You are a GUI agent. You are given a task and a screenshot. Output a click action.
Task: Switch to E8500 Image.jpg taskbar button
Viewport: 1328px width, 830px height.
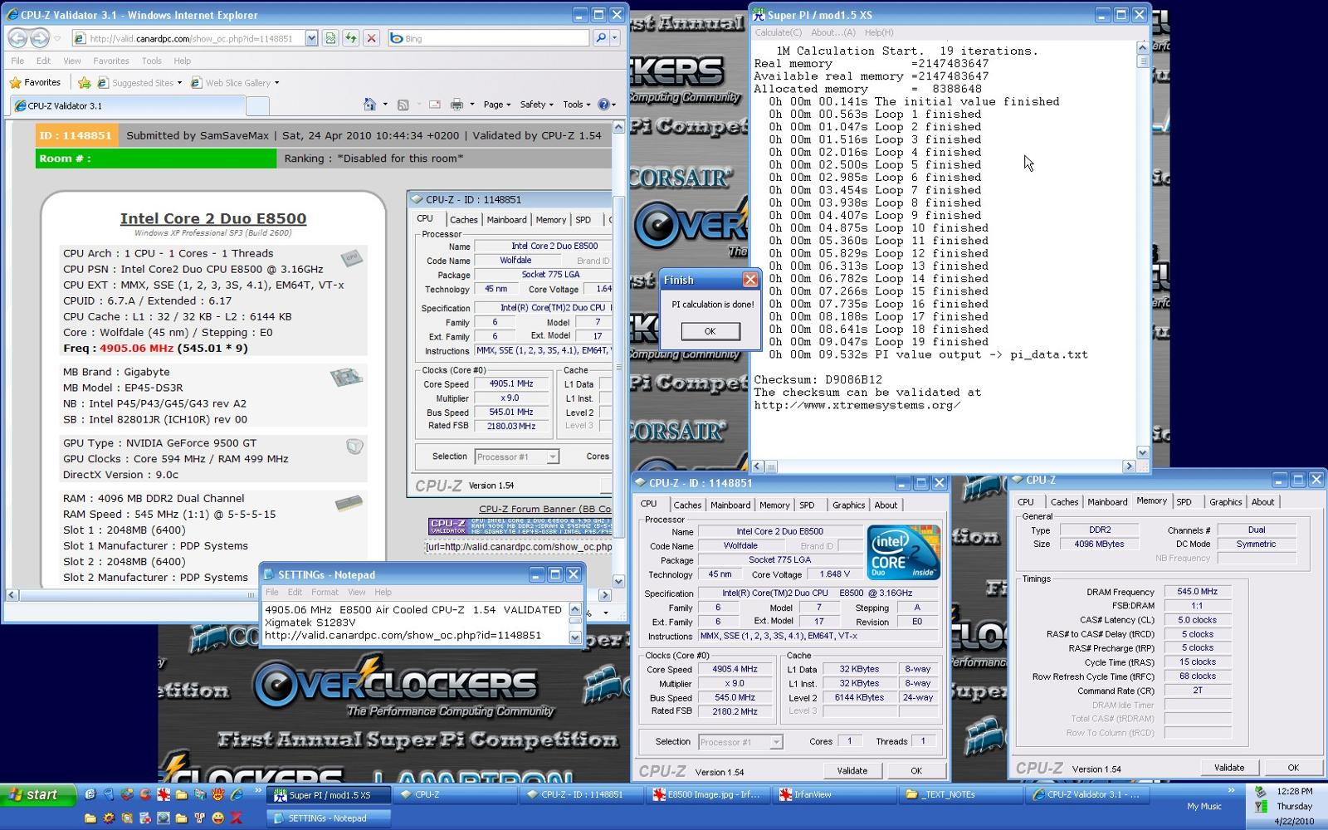708,794
